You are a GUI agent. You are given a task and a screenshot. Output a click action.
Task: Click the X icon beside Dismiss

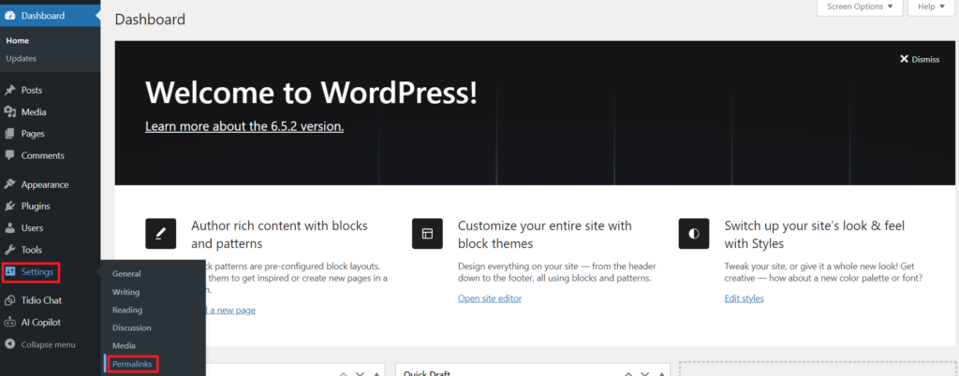click(x=904, y=59)
